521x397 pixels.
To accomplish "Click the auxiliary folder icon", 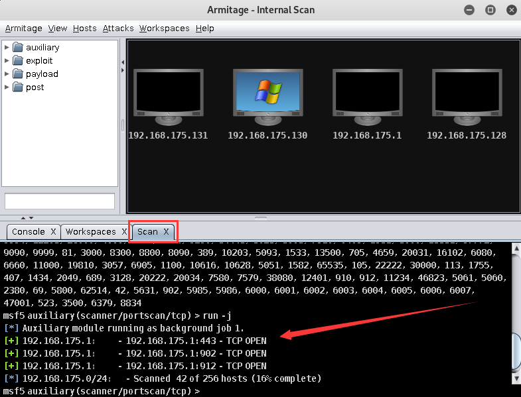I will 18,48.
